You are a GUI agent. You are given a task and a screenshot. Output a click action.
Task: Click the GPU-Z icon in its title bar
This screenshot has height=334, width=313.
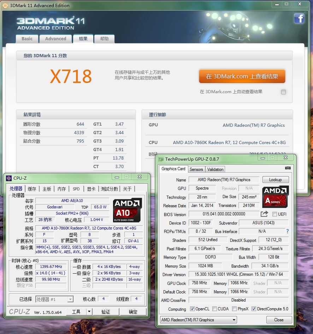[162, 159]
